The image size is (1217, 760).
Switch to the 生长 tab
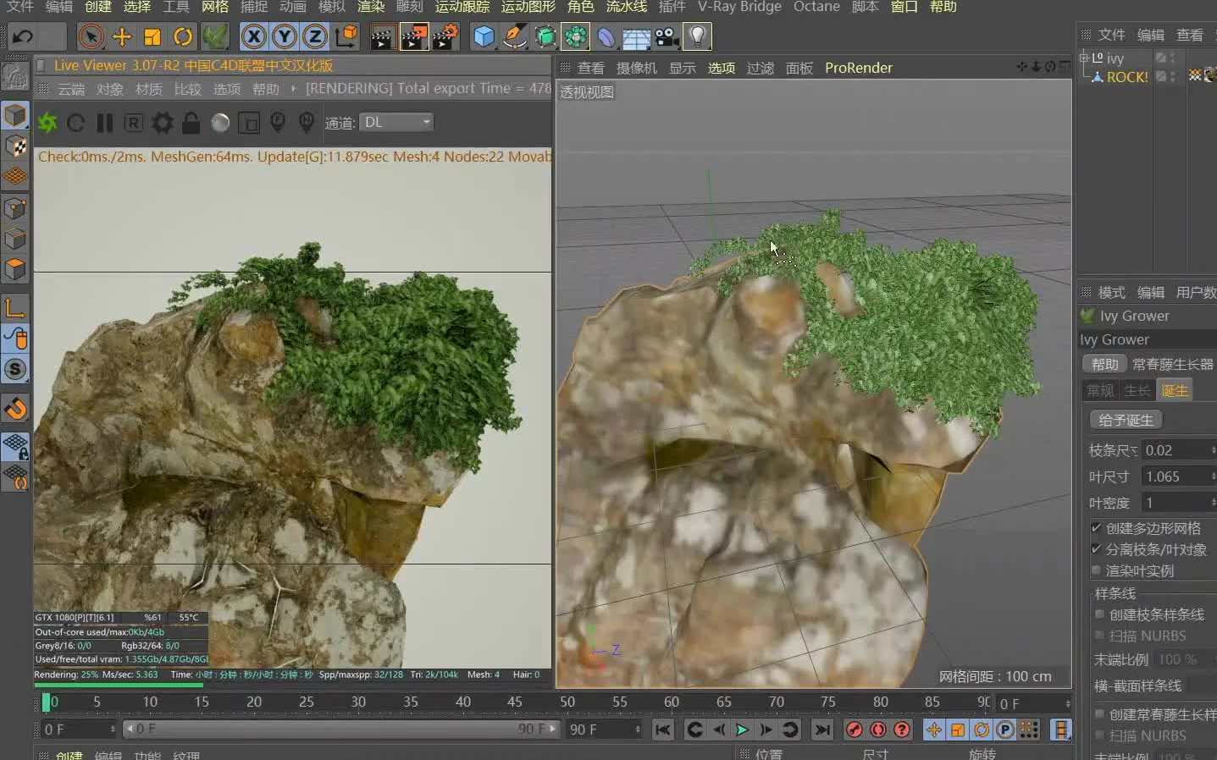(1137, 390)
